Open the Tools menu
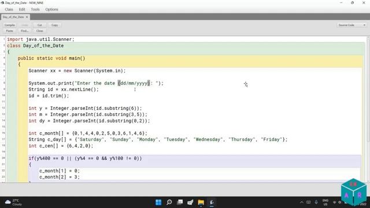The width and height of the screenshot is (370, 208). (35, 9)
